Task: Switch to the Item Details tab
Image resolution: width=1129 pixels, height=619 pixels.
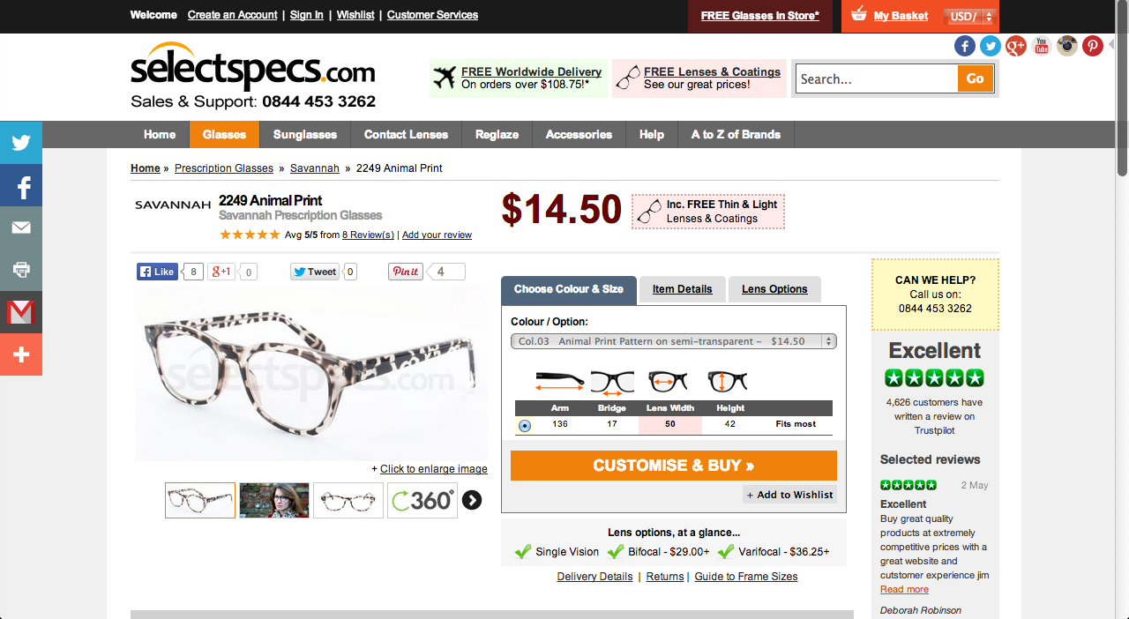Action: [682, 289]
